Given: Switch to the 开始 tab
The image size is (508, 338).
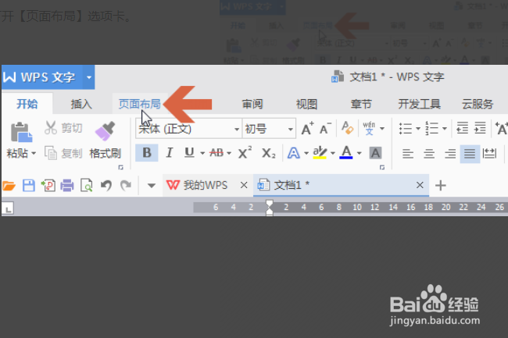Looking at the screenshot, I should pyautogui.click(x=27, y=104).
